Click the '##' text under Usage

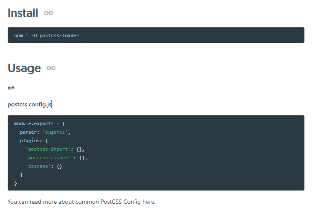pos(11,88)
